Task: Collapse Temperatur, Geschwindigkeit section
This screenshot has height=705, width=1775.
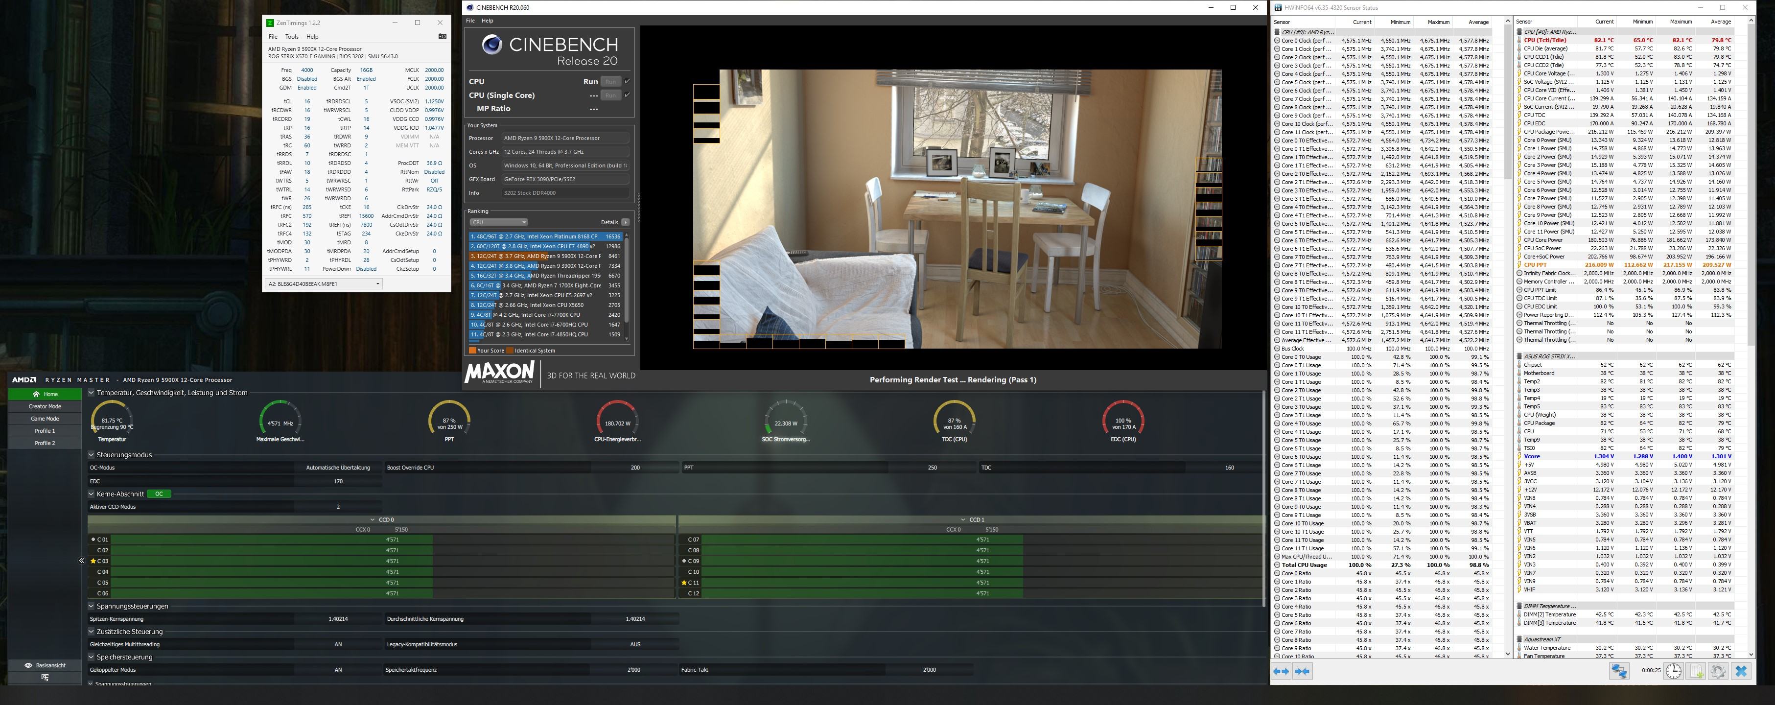Action: 91,393
